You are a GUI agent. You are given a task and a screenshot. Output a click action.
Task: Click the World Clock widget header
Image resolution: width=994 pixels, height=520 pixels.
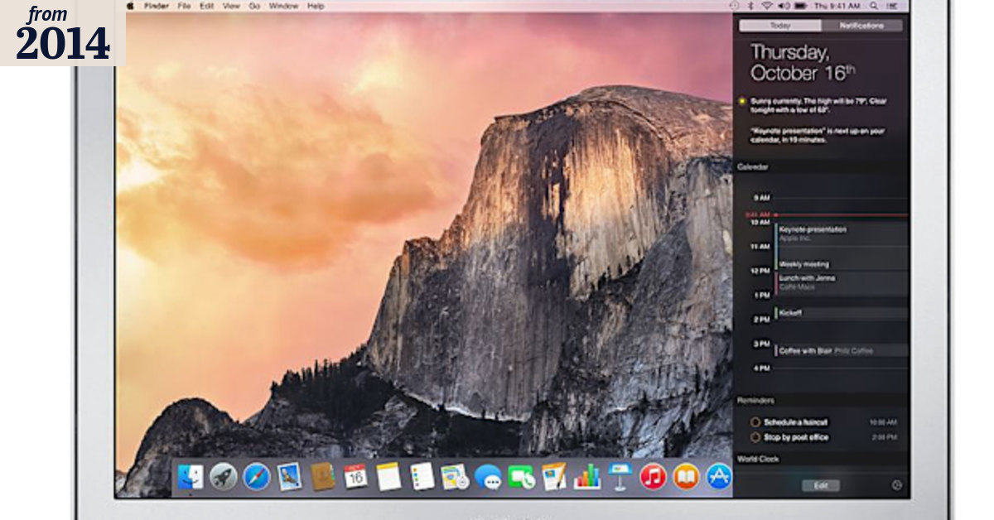point(758,459)
